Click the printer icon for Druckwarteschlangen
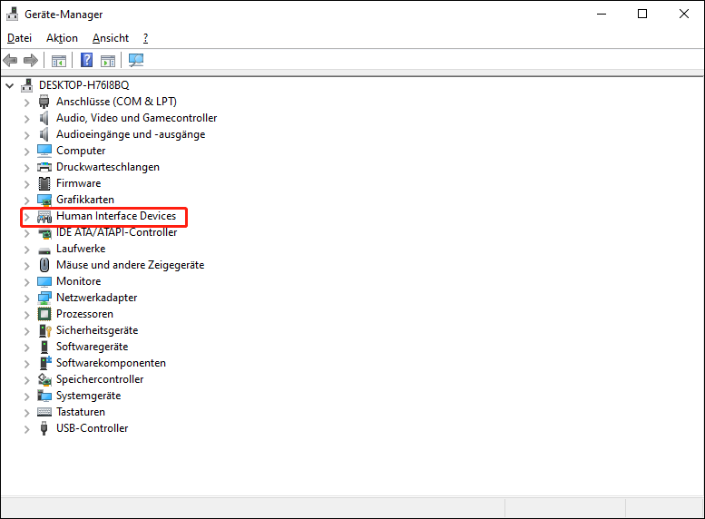Image resolution: width=705 pixels, height=519 pixels. point(44,167)
